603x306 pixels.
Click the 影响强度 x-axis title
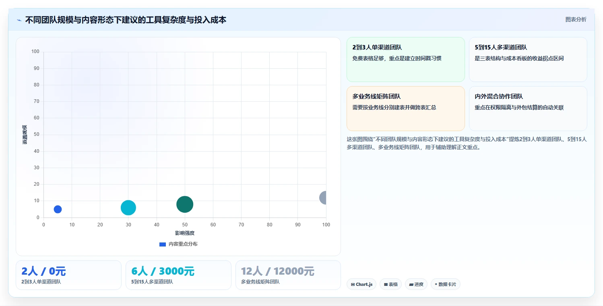point(185,233)
